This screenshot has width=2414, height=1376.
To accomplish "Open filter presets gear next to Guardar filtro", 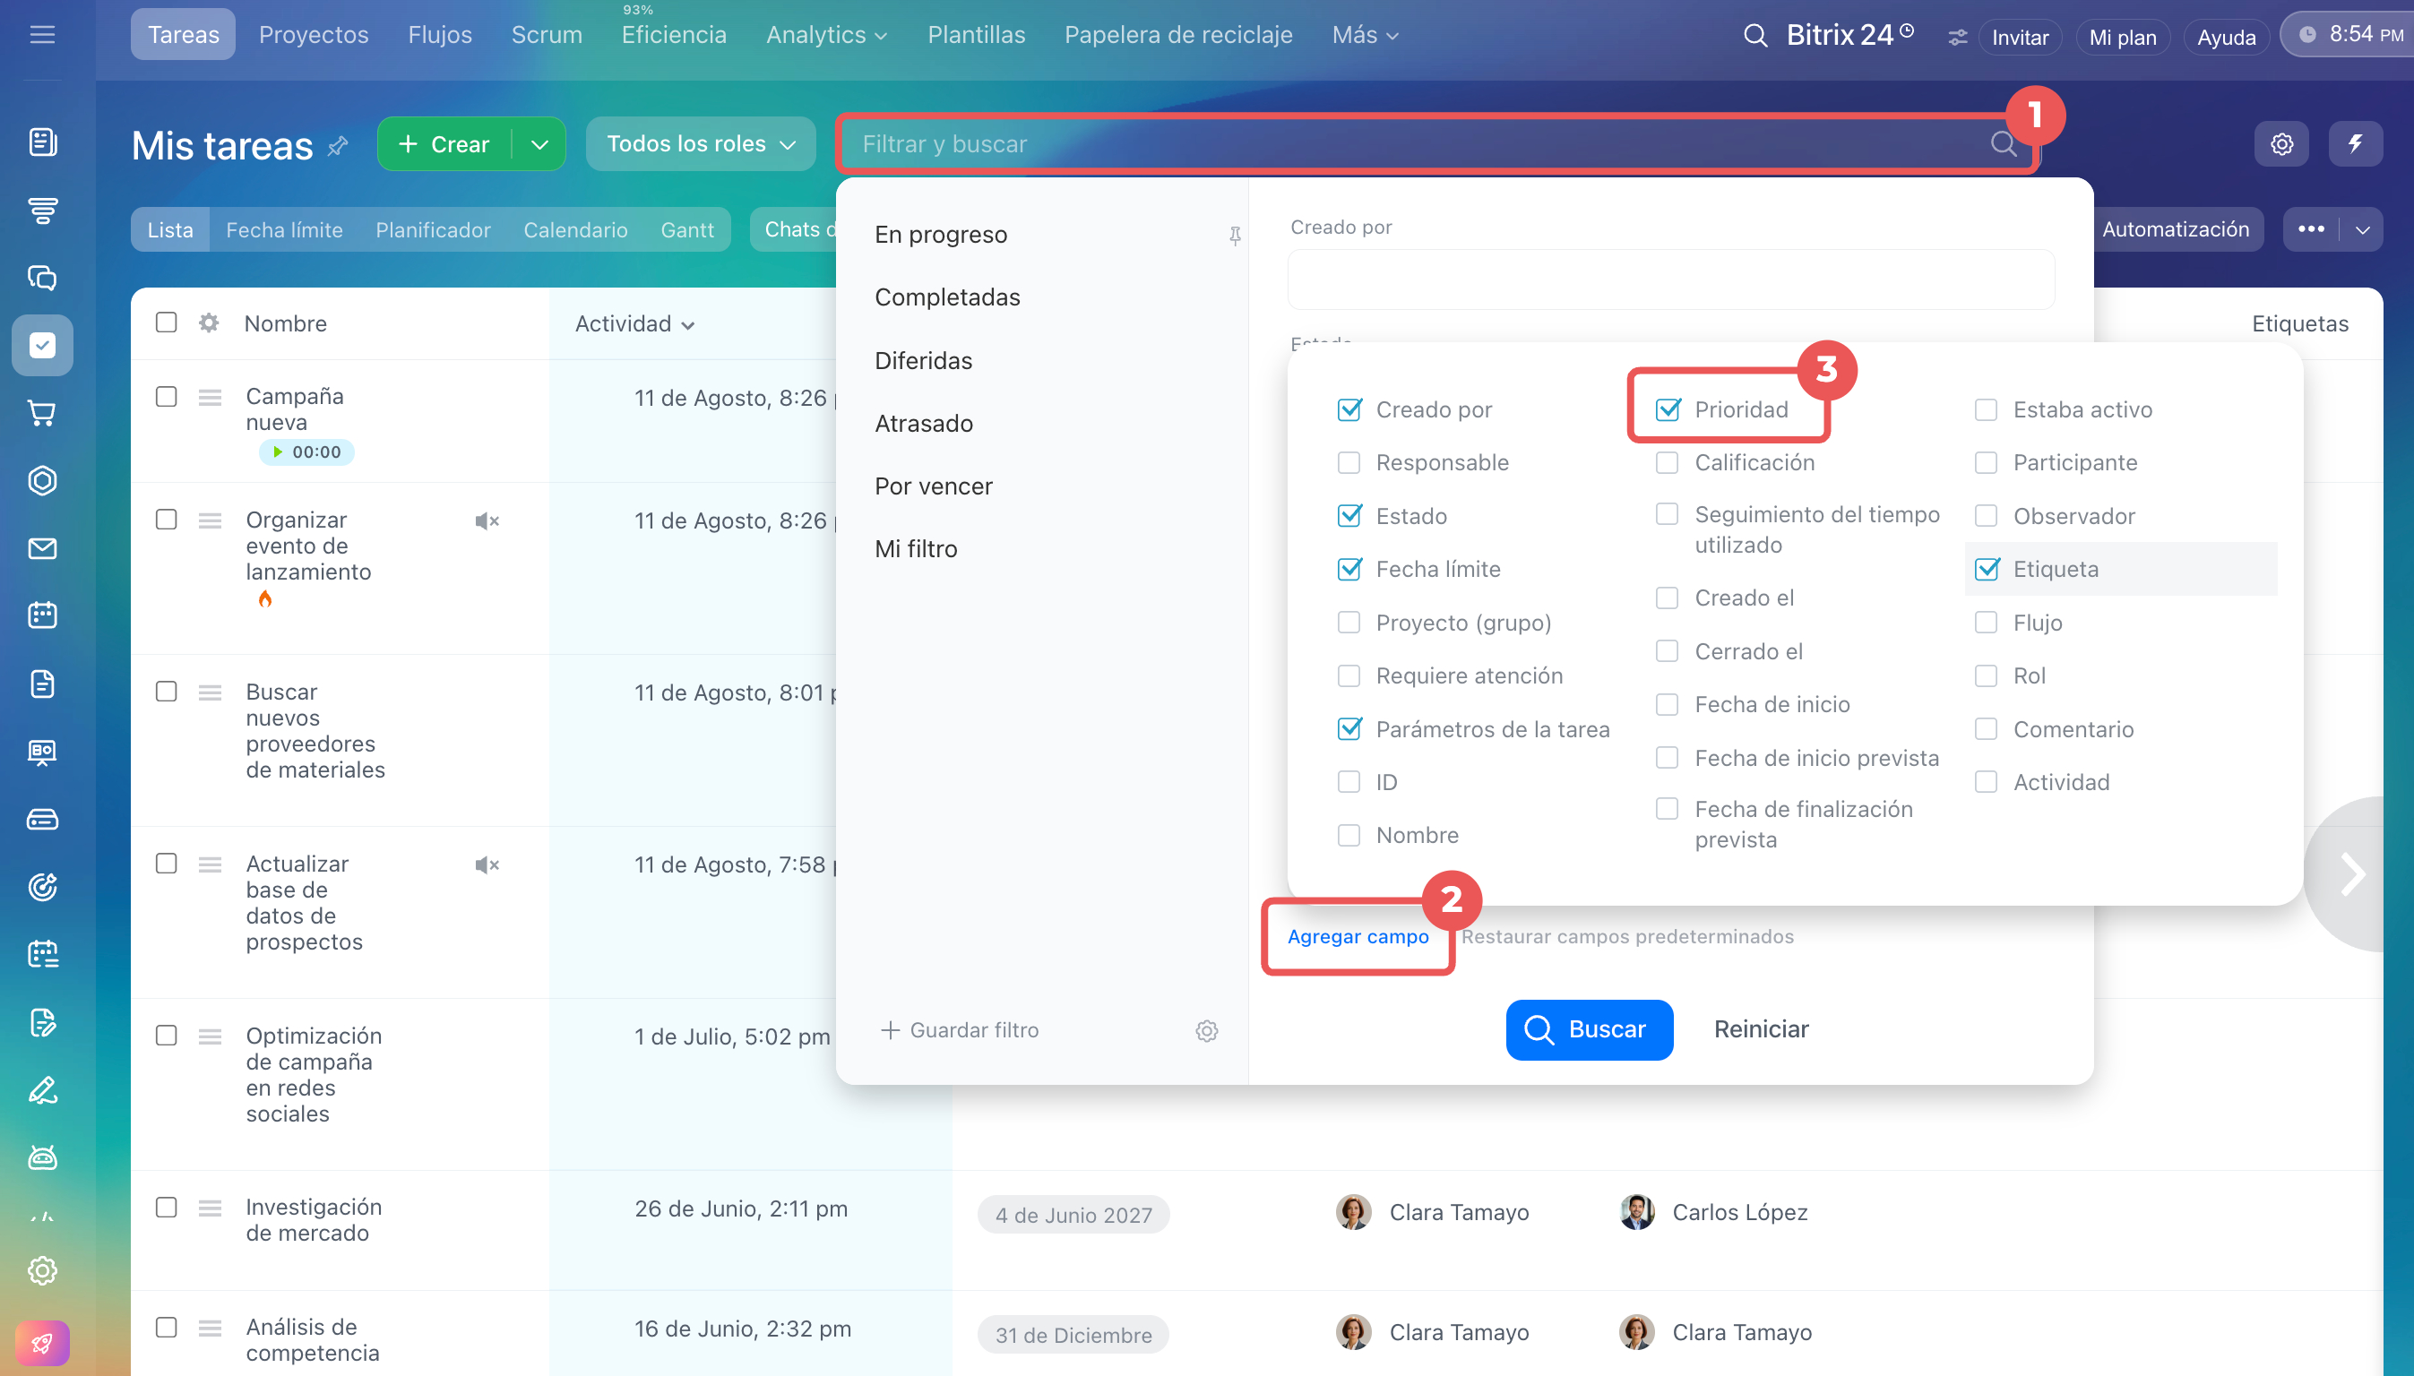I will (1207, 1030).
